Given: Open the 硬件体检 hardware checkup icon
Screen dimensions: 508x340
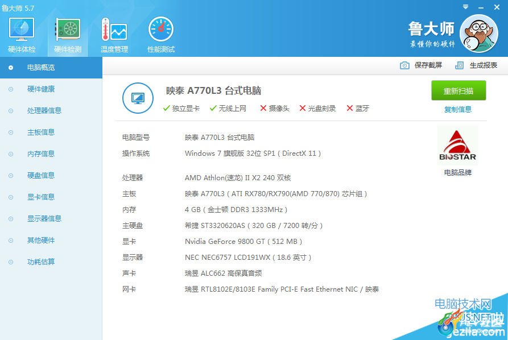Looking at the screenshot, I should pos(22,35).
